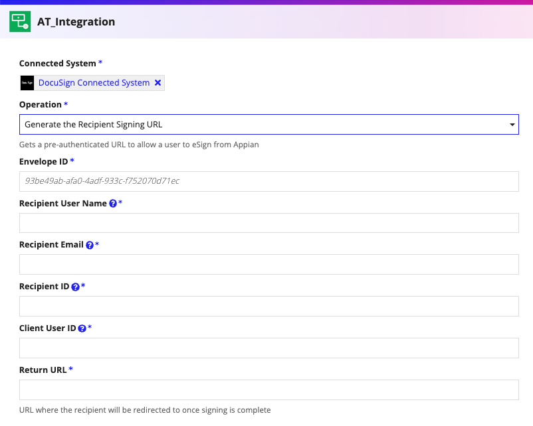Click the DocuSign Connected System link text

click(x=93, y=82)
